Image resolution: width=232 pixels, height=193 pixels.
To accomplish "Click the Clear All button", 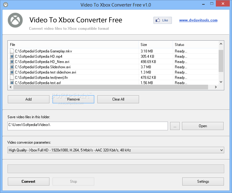I will [118, 99].
